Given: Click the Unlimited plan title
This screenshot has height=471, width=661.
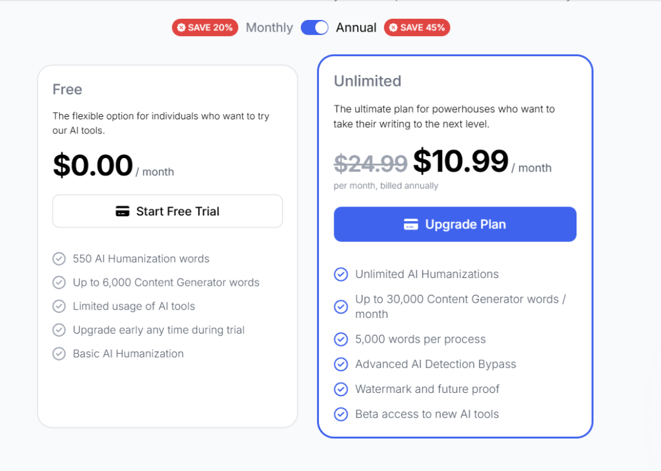Looking at the screenshot, I should pos(367,81).
